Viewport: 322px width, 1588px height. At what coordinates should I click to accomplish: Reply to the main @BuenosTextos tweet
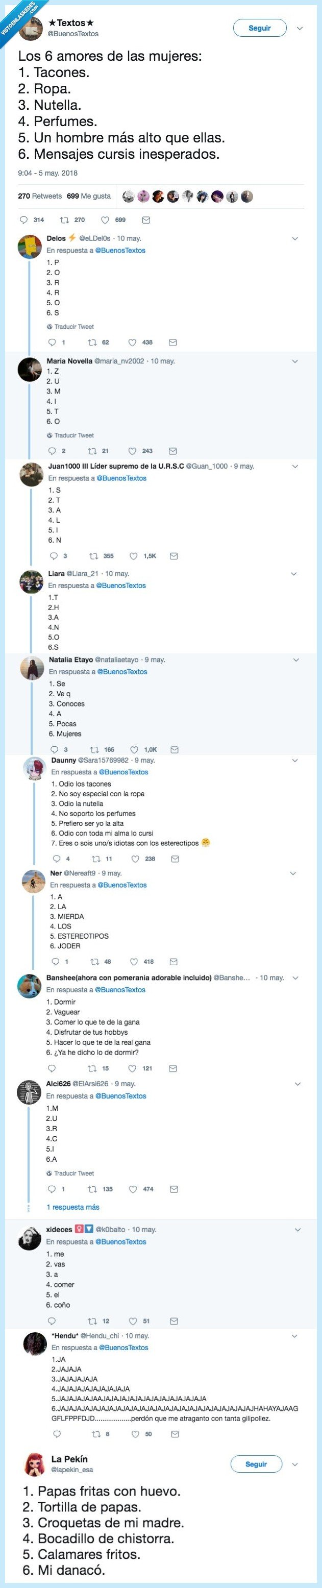point(24,219)
